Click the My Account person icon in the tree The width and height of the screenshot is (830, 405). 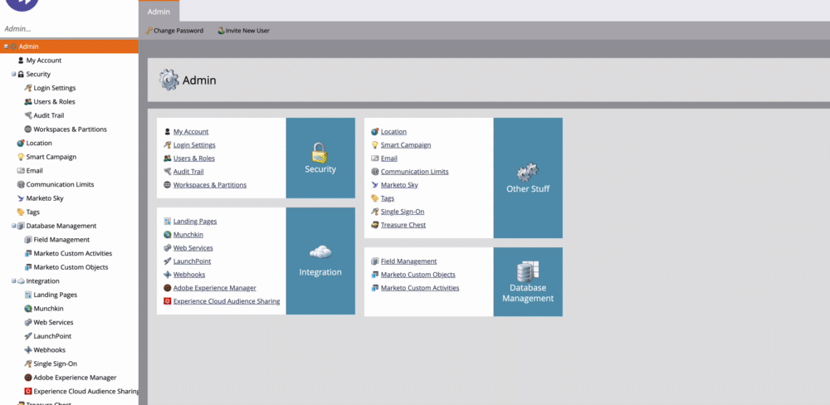21,61
